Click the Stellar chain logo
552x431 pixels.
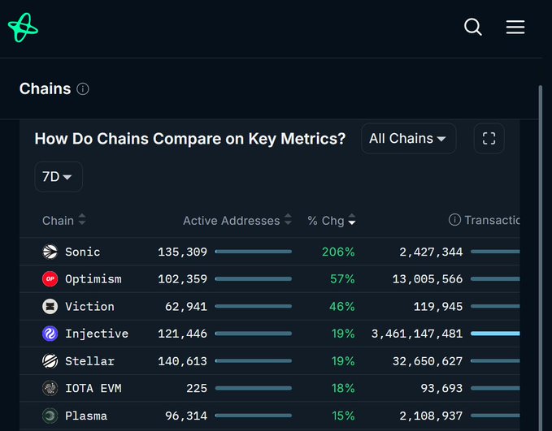(x=50, y=361)
